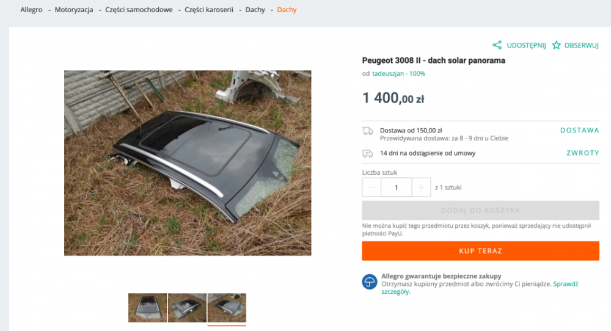The height and width of the screenshot is (331, 611).
Task: Click the Dodaj do koszyka button
Action: [480, 211]
